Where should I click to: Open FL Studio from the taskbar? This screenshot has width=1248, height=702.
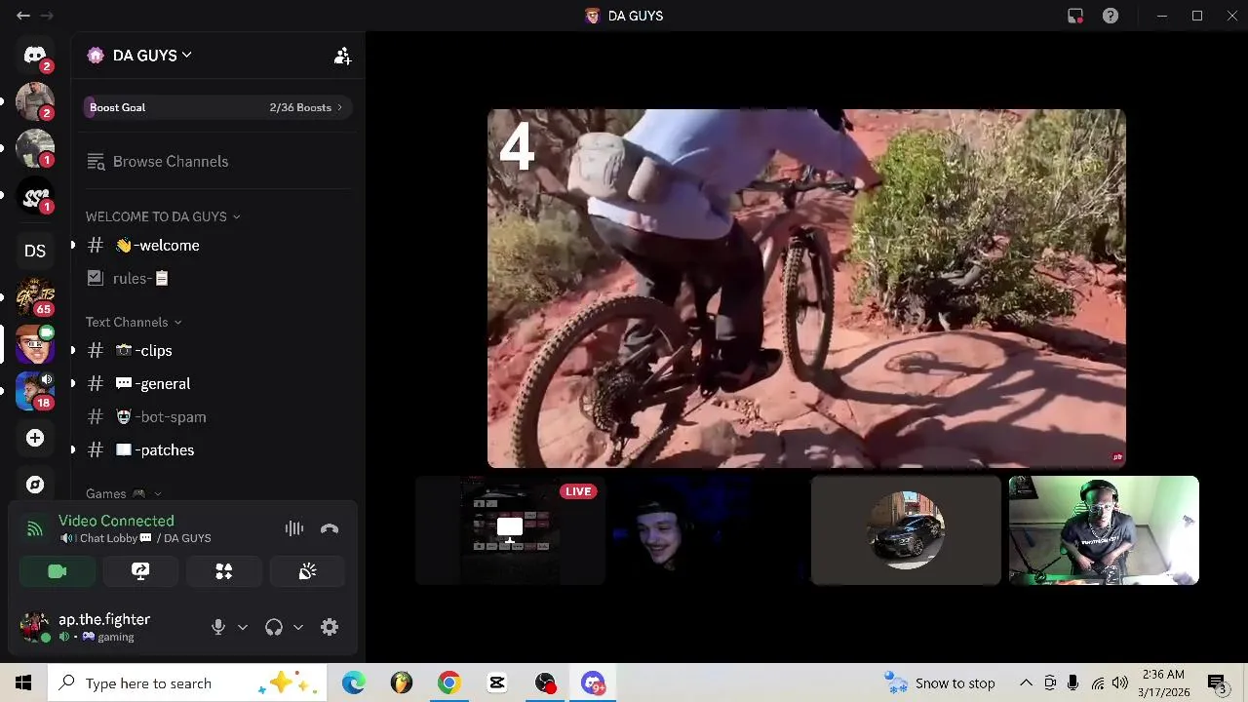click(402, 682)
